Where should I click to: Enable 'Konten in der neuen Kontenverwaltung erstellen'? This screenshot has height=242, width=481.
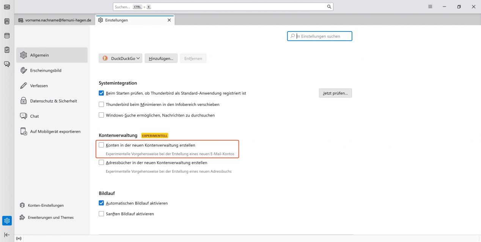[101, 145]
